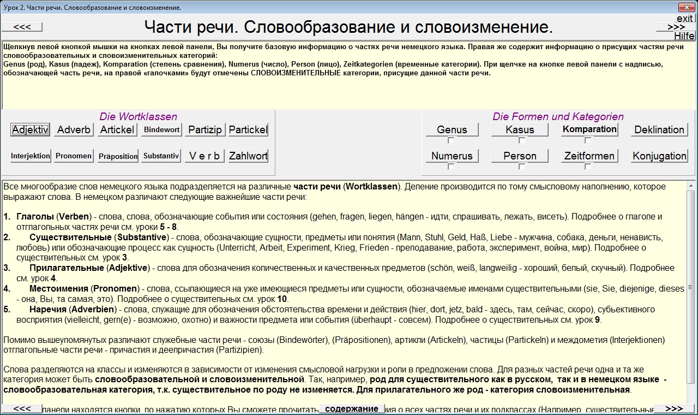Choose the Pronomen button
The image size is (698, 415).
74,156
